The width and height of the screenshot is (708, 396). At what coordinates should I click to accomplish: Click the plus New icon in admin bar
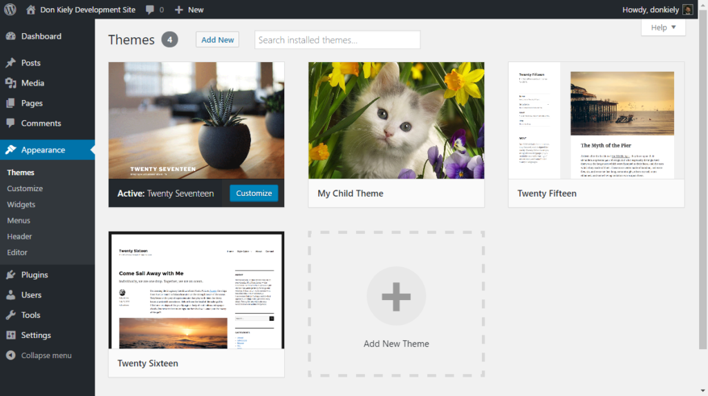pyautogui.click(x=179, y=10)
